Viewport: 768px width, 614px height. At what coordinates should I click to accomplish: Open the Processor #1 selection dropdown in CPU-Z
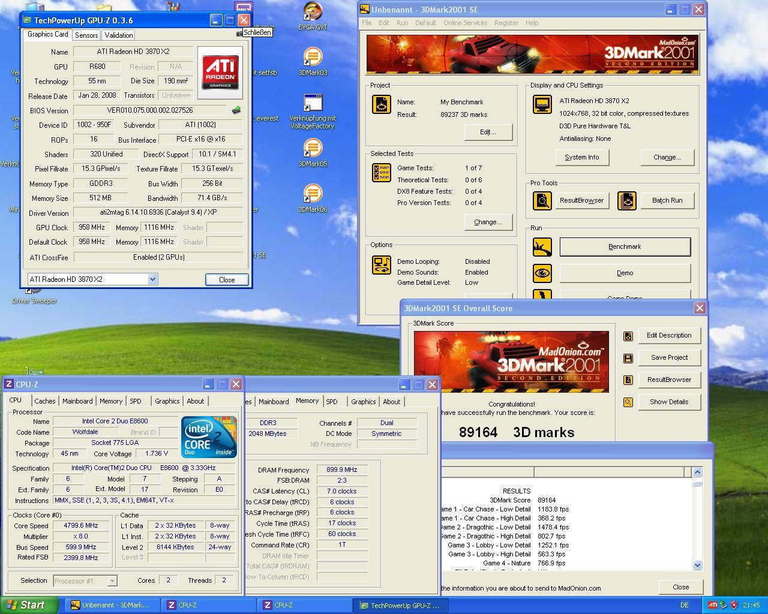point(112,581)
